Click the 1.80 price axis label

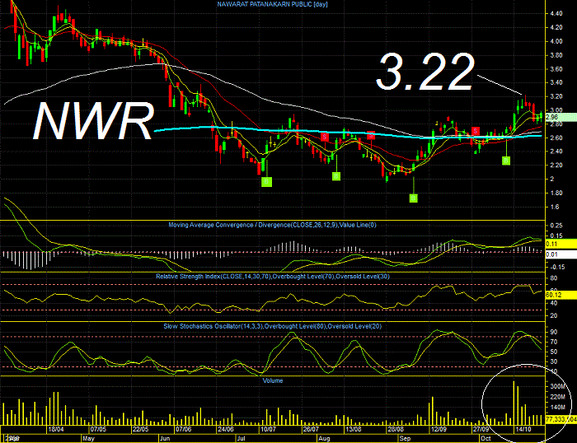[556, 193]
